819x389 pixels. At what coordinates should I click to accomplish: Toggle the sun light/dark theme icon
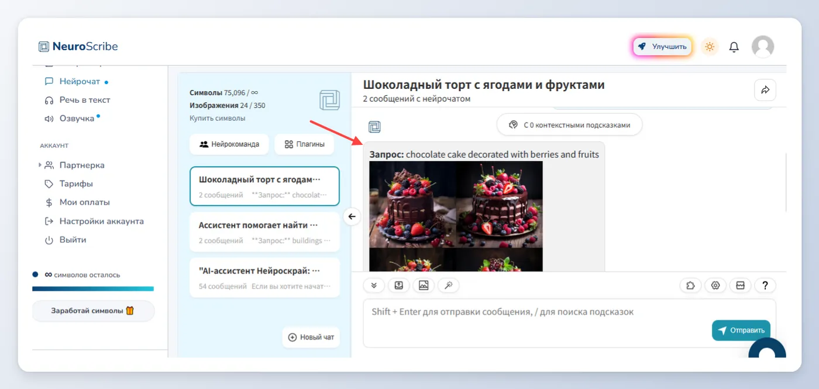710,47
